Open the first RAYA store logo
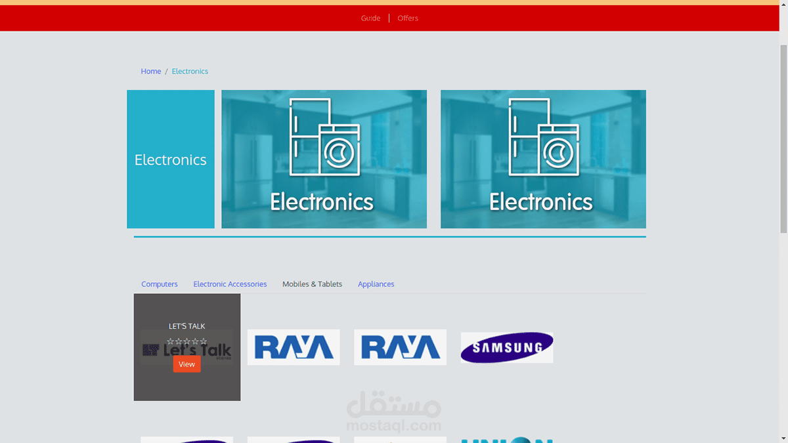Viewport: 788px width, 443px height. [294, 347]
